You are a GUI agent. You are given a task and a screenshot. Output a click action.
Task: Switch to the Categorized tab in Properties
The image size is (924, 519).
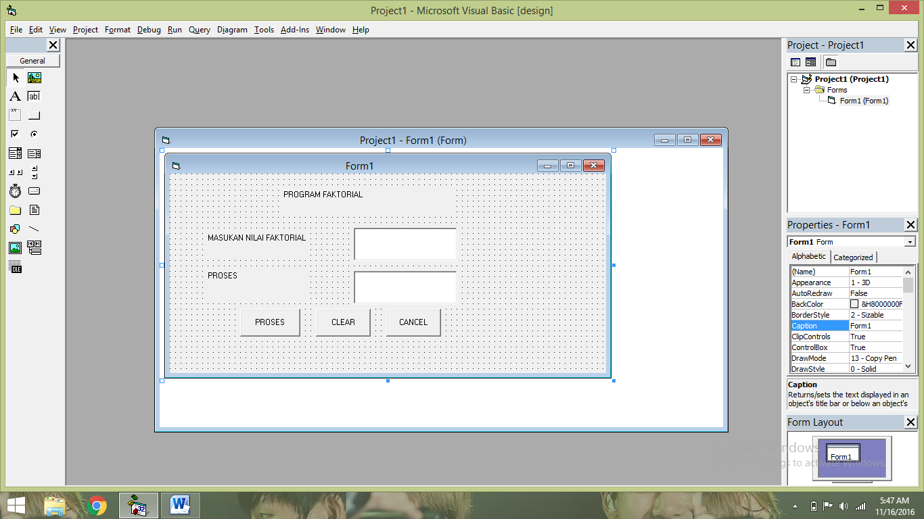click(853, 257)
